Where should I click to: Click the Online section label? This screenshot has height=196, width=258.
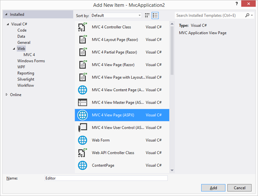click(16, 95)
